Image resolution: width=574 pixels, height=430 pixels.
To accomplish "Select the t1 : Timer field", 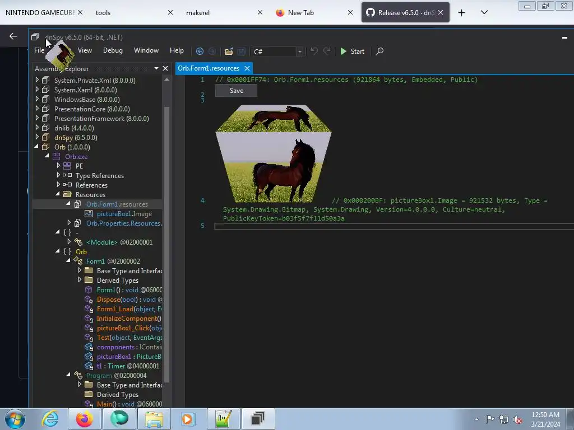I will (128, 366).
